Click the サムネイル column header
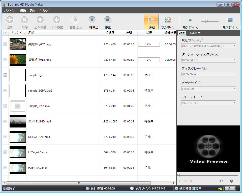Screen dimensions: 242x193 pos(17,33)
